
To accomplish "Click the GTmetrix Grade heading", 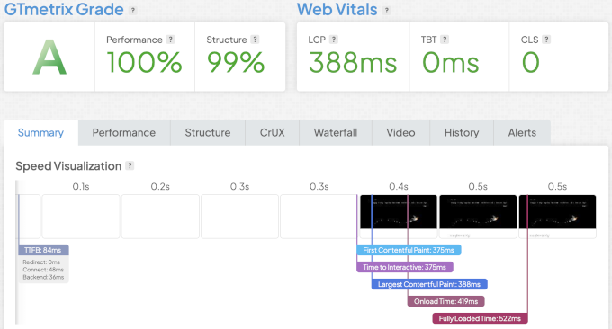I will pyautogui.click(x=64, y=10).
